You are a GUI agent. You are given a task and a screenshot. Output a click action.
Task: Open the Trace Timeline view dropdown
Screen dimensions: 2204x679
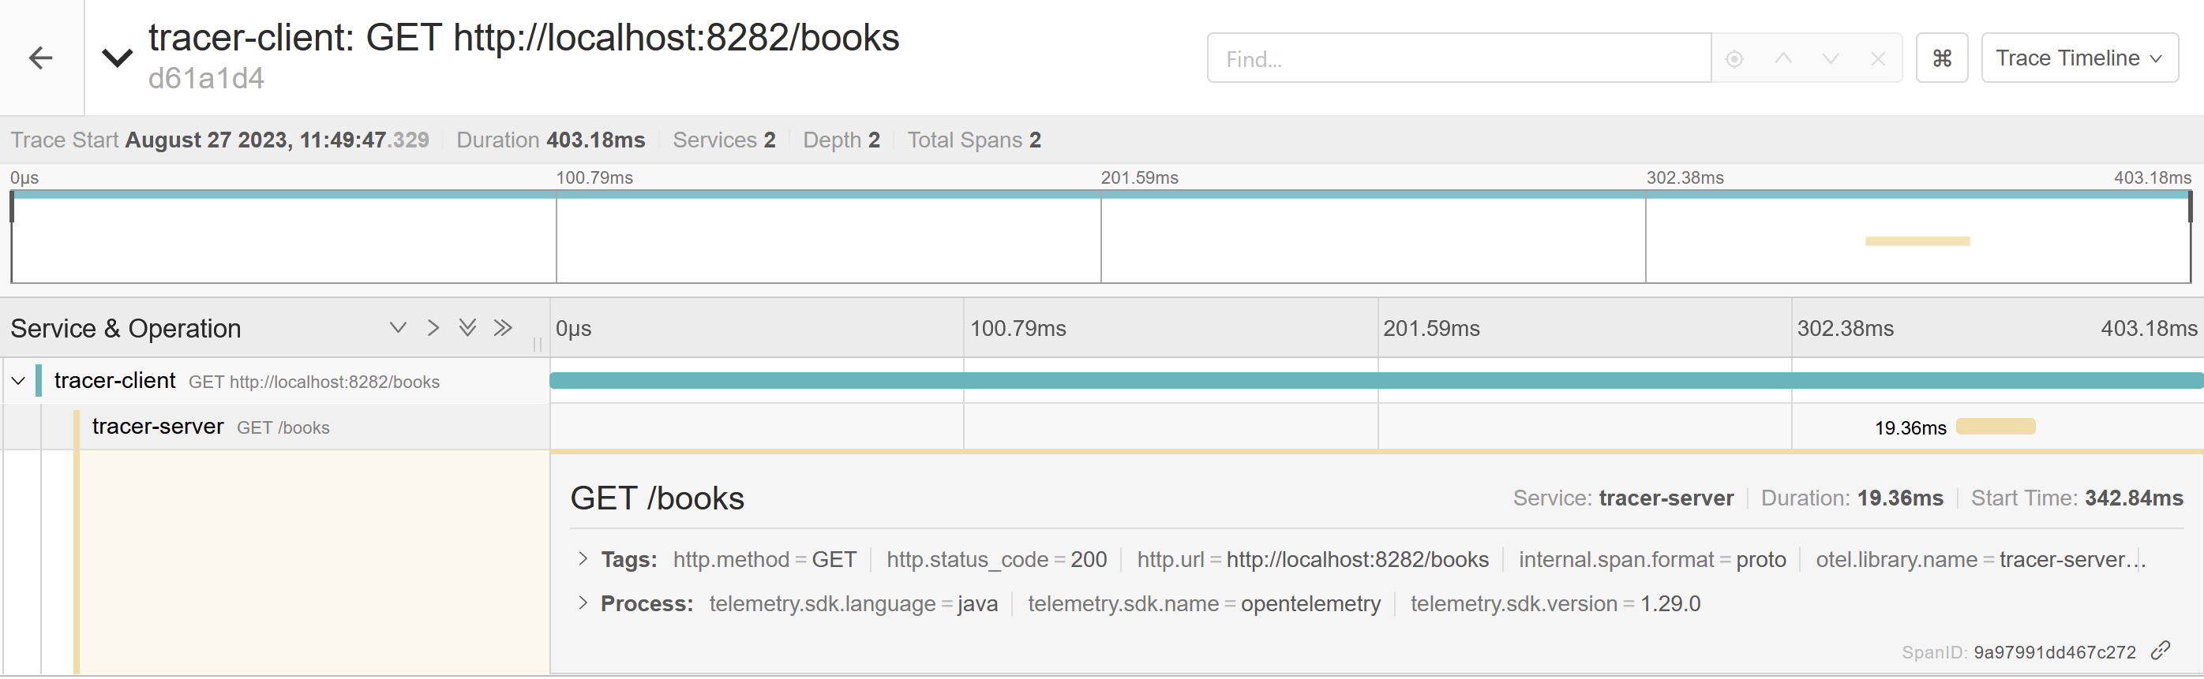click(2078, 58)
